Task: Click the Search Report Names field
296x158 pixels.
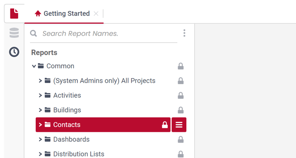Action: coord(109,33)
